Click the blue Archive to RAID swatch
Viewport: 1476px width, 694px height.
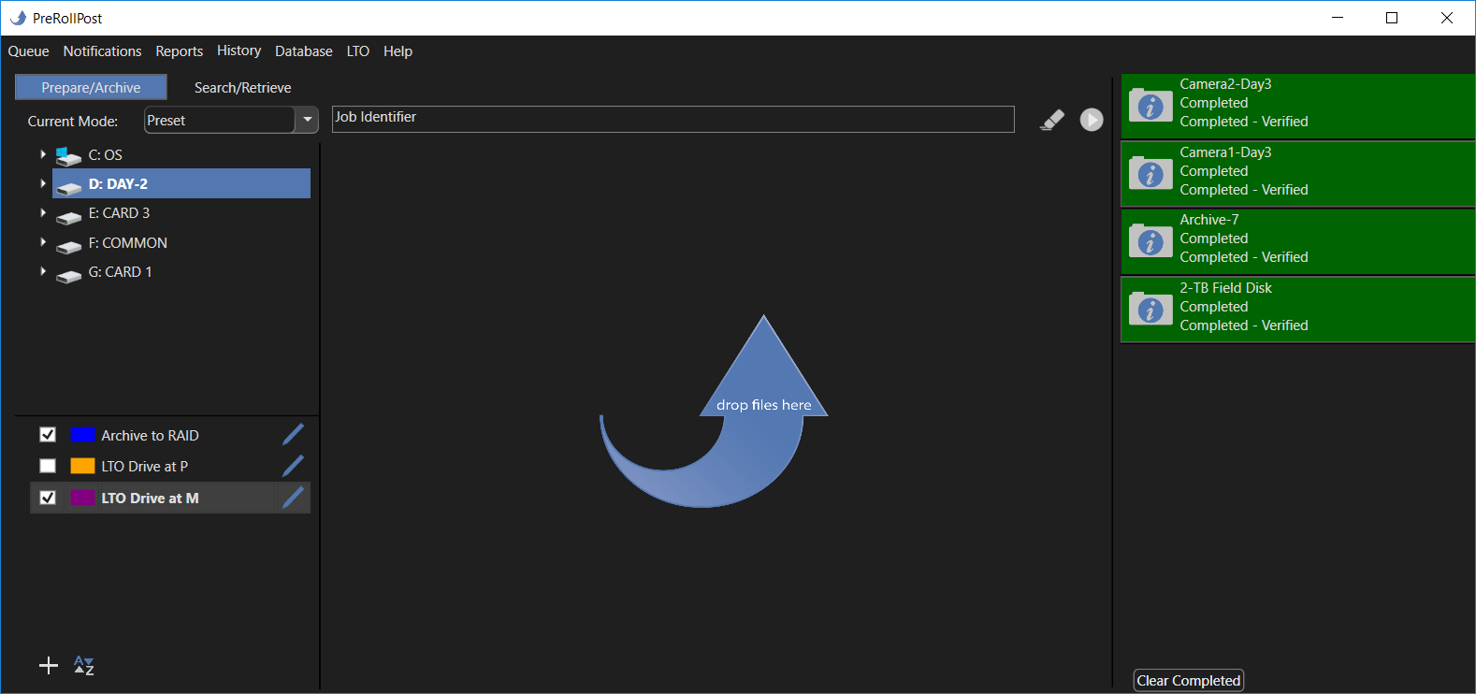pyautogui.click(x=82, y=435)
